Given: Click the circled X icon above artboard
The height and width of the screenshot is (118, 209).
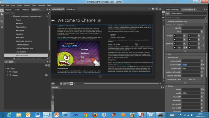Looking at the screenshot, I should (157, 9).
